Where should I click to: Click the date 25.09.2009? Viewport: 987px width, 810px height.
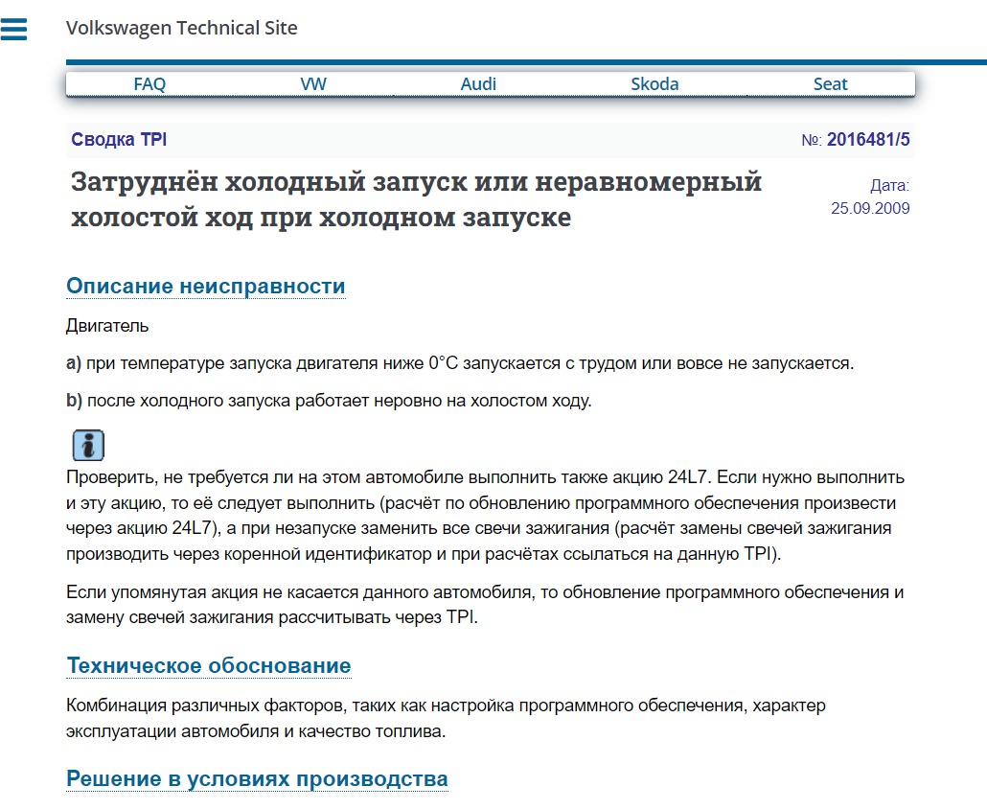pos(870,208)
